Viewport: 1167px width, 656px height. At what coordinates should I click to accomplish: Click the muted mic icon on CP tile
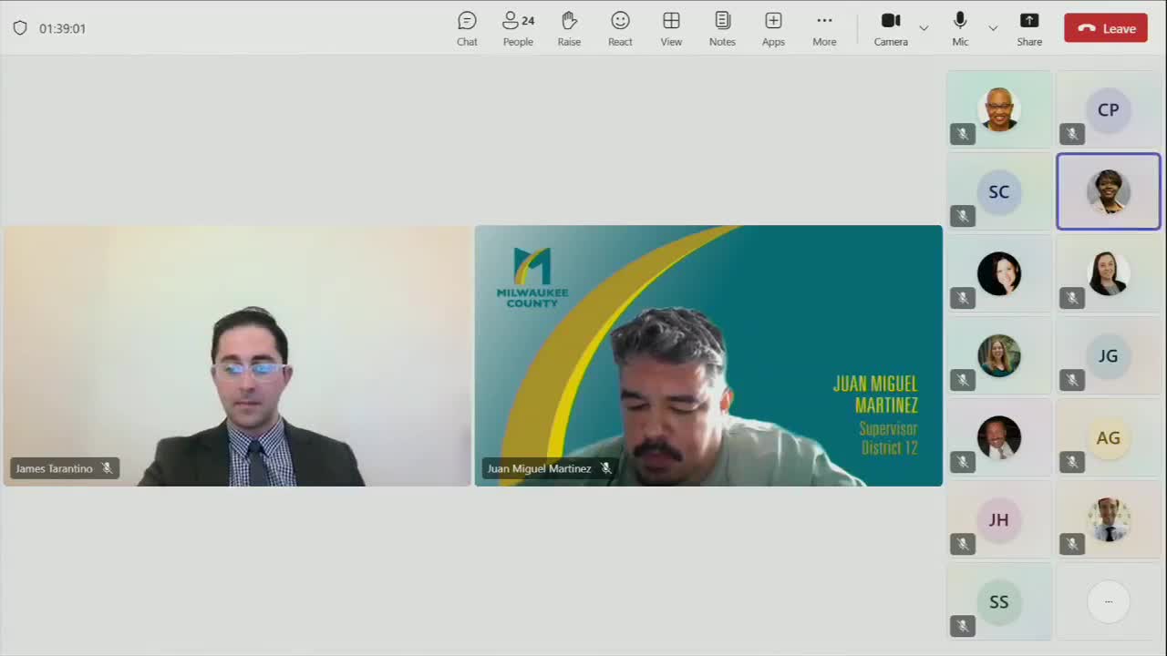pyautogui.click(x=1072, y=134)
